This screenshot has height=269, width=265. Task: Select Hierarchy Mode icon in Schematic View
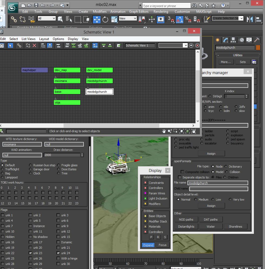tap(49, 45)
